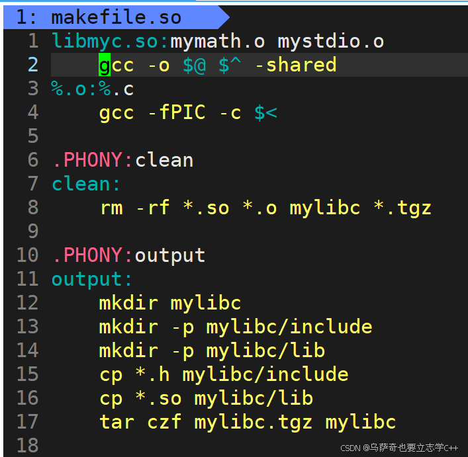Viewport: 468px width, 457px height.
Task: Click mymath.o dependency on line 1
Action: (218, 42)
